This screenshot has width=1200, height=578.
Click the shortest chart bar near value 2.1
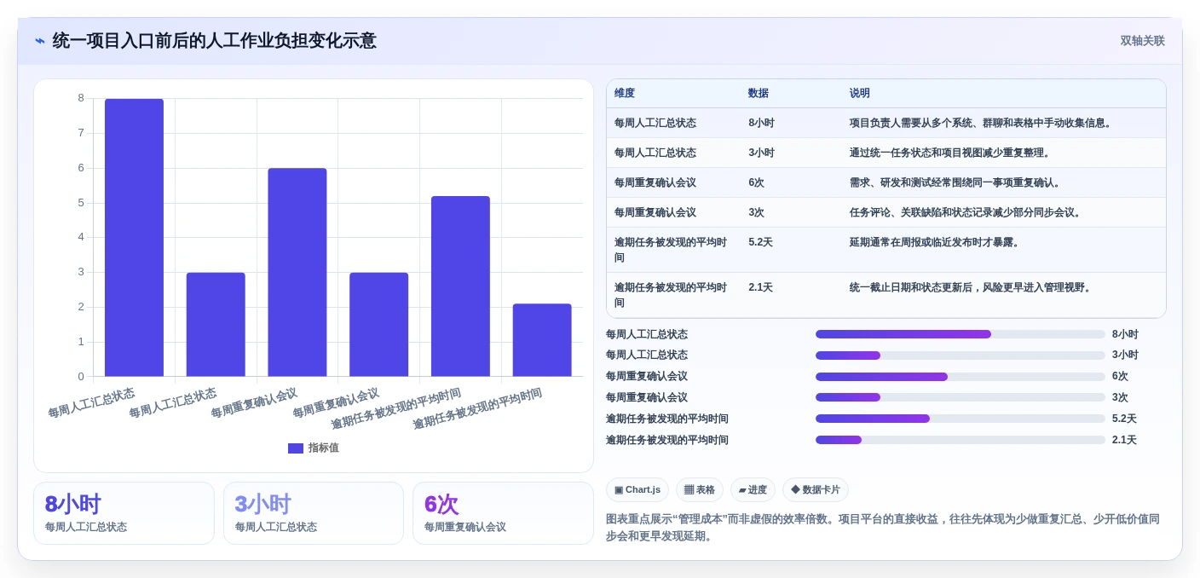542,340
